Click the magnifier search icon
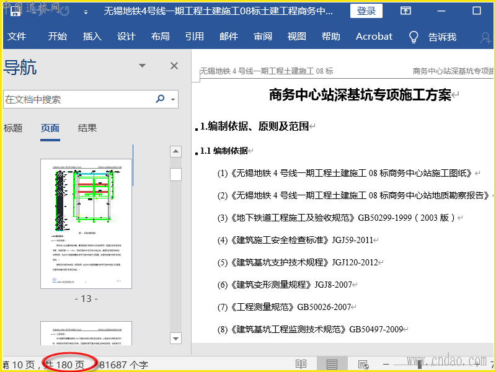This screenshot has width=496, height=372. [x=161, y=99]
